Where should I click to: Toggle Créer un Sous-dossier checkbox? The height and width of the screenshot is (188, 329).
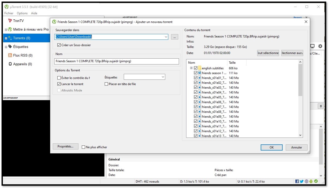coord(59,45)
